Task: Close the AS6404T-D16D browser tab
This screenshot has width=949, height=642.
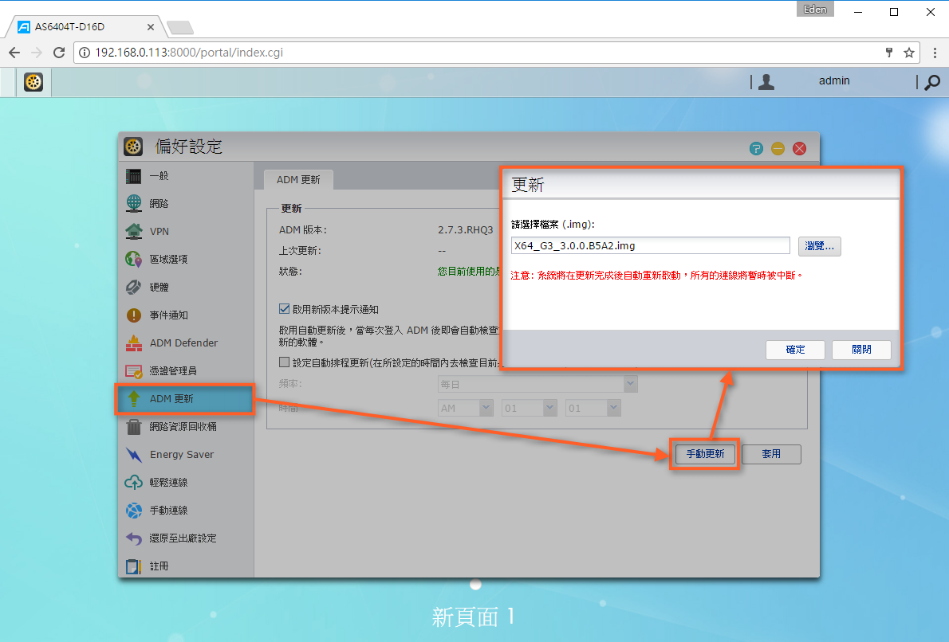Action: pyautogui.click(x=151, y=27)
